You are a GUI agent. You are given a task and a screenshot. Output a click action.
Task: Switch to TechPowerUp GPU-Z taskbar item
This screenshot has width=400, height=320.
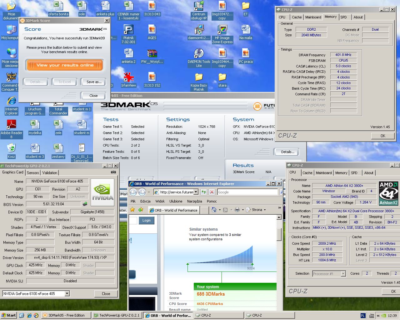117,315
